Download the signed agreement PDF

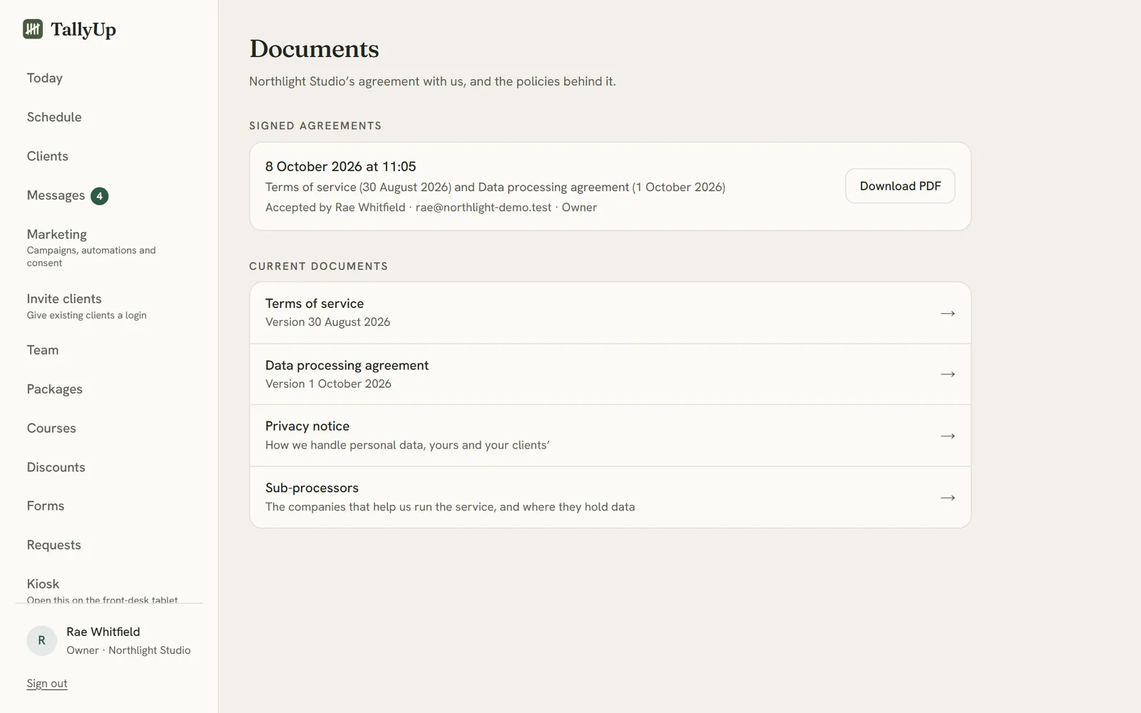pos(900,186)
